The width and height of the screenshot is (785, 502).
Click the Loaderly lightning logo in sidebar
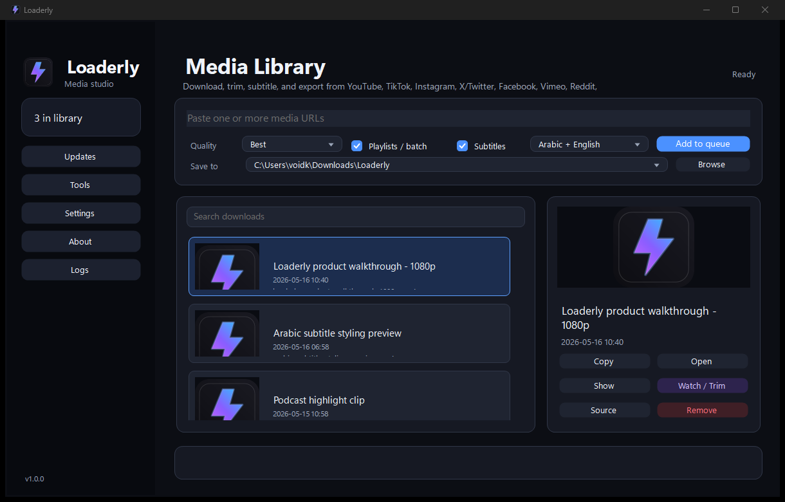pos(38,72)
